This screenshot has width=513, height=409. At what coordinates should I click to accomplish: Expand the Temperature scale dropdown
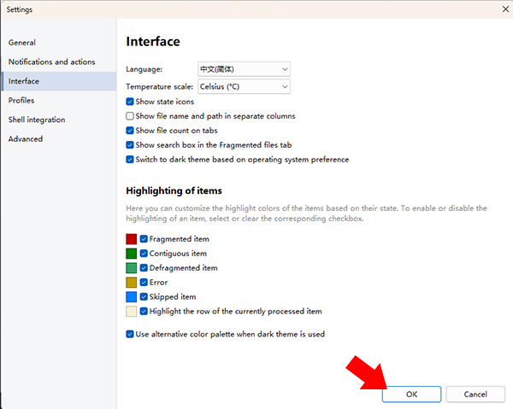[244, 86]
